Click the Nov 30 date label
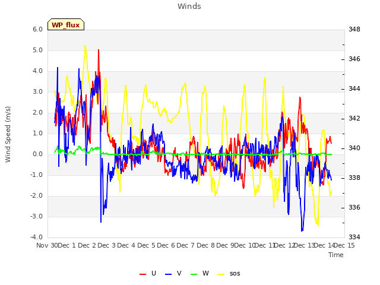The height and width of the screenshot is (285, 380). tap(47, 245)
